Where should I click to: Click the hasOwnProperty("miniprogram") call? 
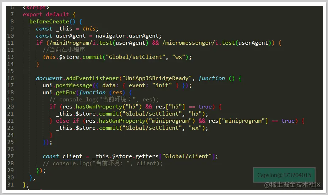147,121
